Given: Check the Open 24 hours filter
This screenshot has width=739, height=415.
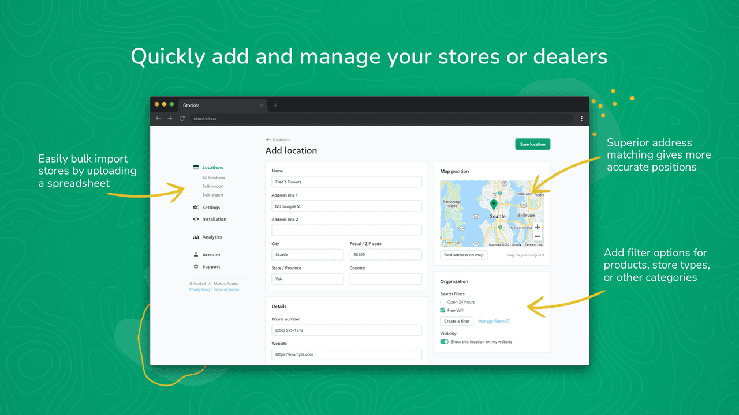Looking at the screenshot, I should [x=443, y=302].
